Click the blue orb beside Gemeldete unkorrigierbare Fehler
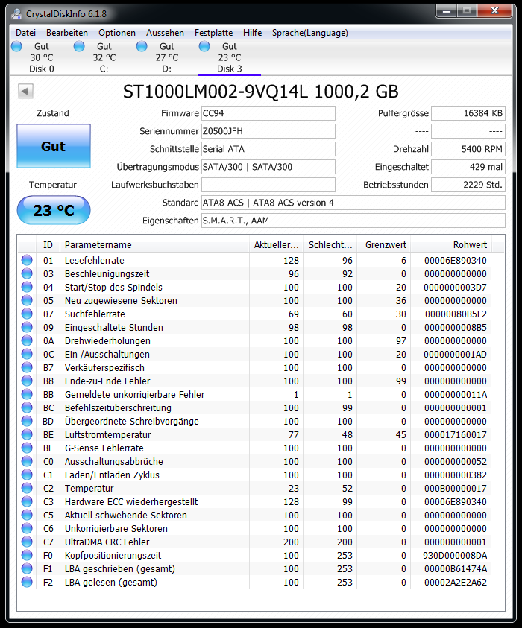 pos(27,395)
